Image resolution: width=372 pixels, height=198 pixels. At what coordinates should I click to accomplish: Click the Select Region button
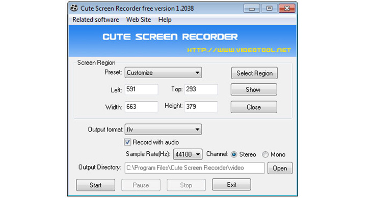pyautogui.click(x=254, y=73)
